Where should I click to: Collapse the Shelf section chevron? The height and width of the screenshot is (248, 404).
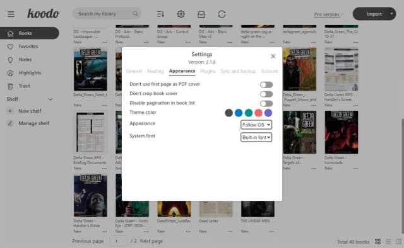coord(50,99)
